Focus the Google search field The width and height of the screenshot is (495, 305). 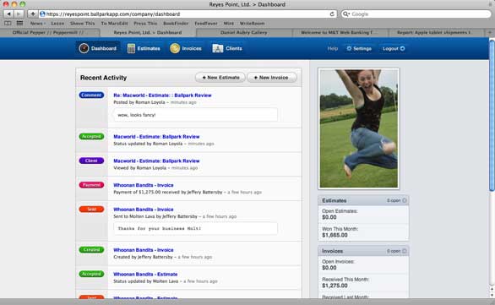(416, 14)
